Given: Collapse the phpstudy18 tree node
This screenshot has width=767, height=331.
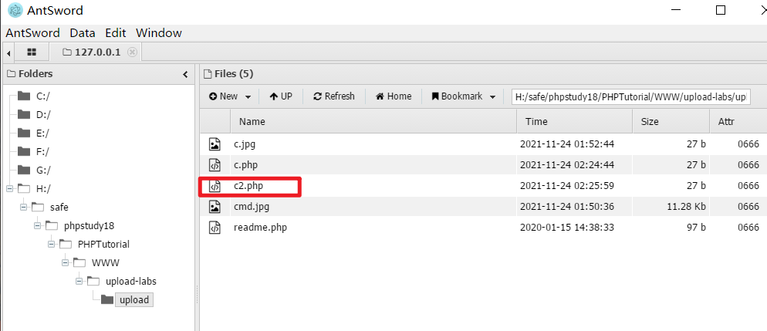Looking at the screenshot, I should point(38,226).
